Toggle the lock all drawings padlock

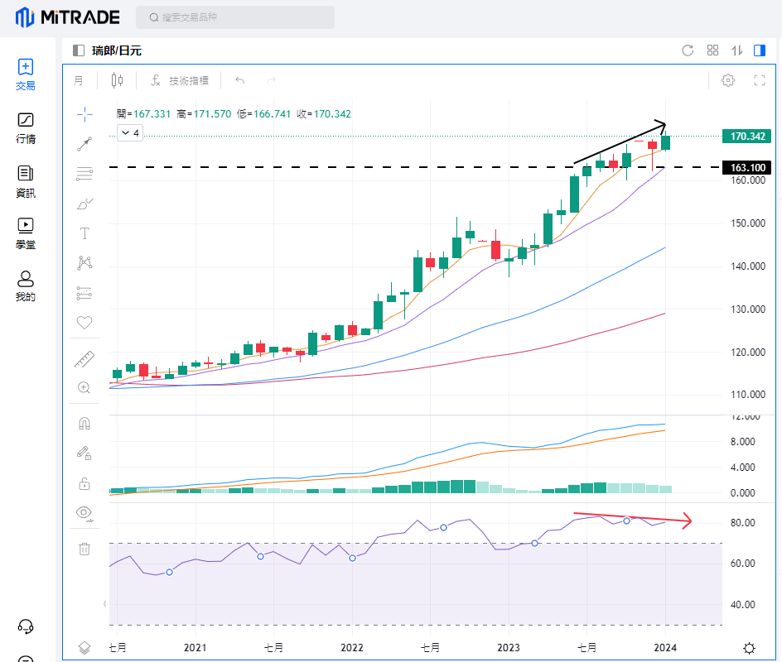coord(84,483)
